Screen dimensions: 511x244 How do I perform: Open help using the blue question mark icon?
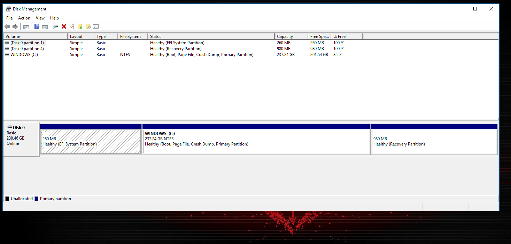tap(36, 26)
